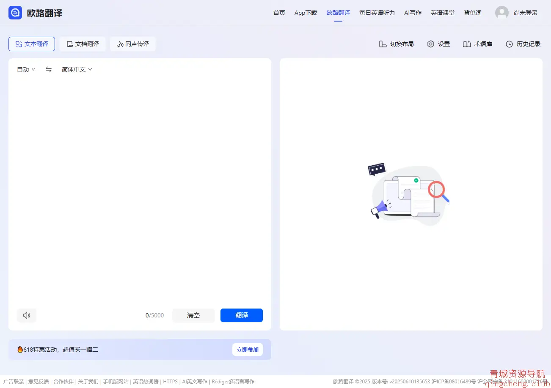Click the 翻译 translate button

tap(241, 315)
